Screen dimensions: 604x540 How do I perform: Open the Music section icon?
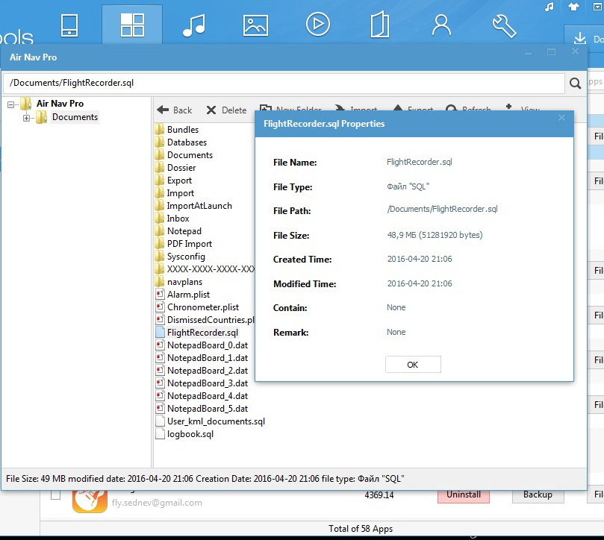(193, 25)
